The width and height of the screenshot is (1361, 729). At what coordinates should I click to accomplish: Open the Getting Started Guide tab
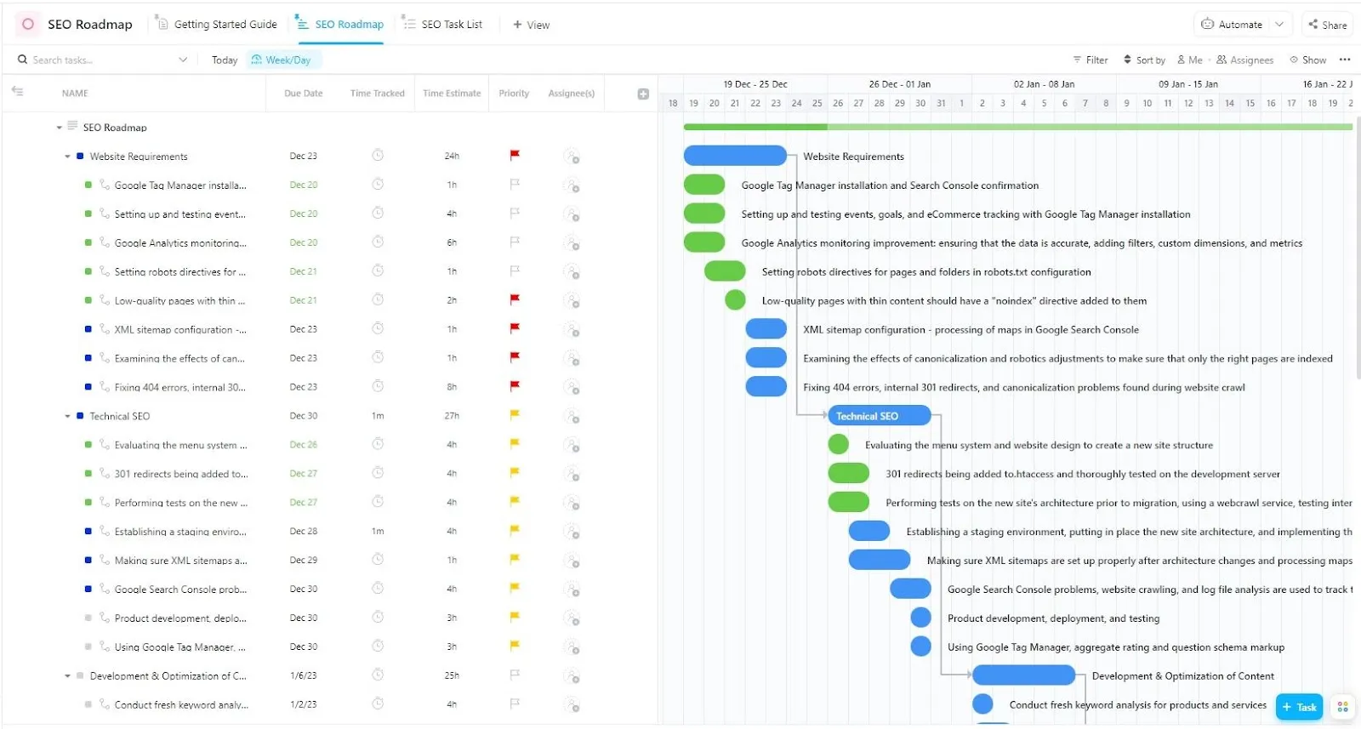[218, 24]
